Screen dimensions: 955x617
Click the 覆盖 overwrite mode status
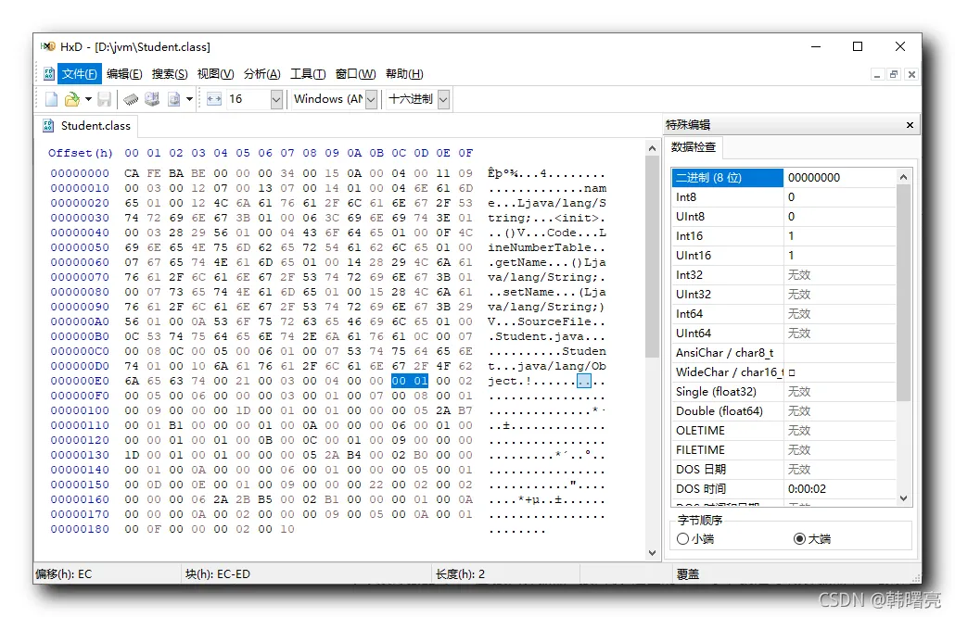(x=688, y=574)
